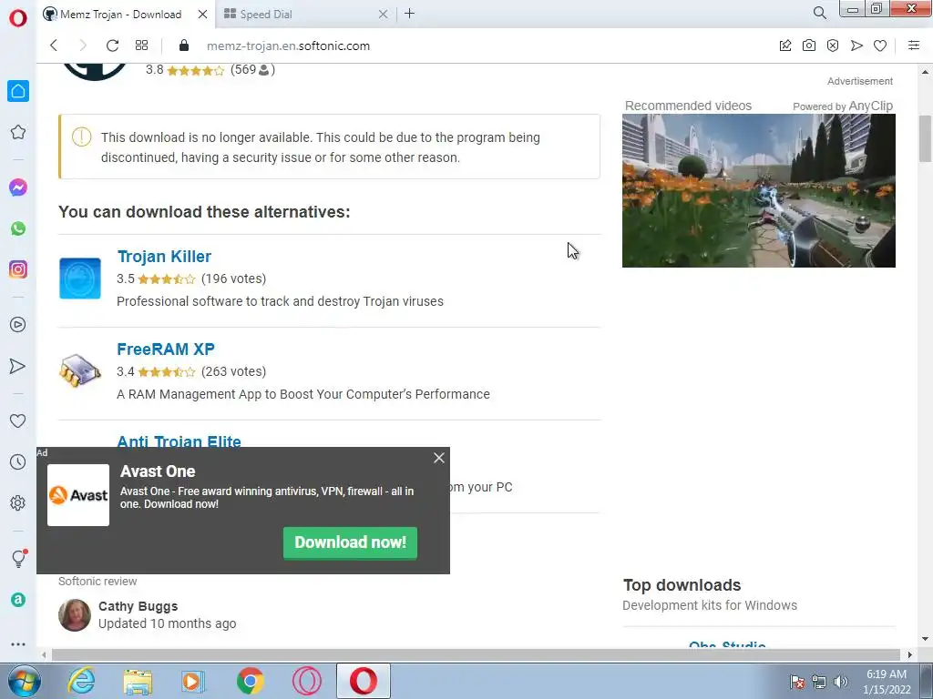Open Settings gear in sidebar
The image size is (933, 699).
click(x=18, y=502)
